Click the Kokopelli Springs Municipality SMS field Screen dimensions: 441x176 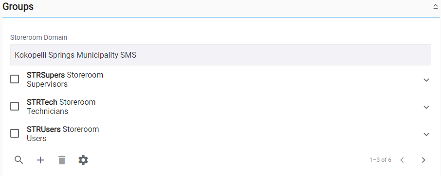coord(220,55)
